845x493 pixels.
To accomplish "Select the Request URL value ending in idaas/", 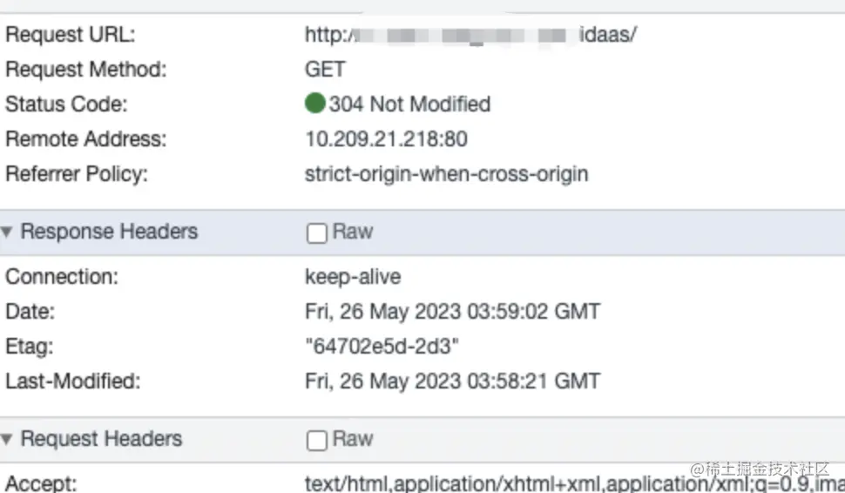I will [x=470, y=35].
